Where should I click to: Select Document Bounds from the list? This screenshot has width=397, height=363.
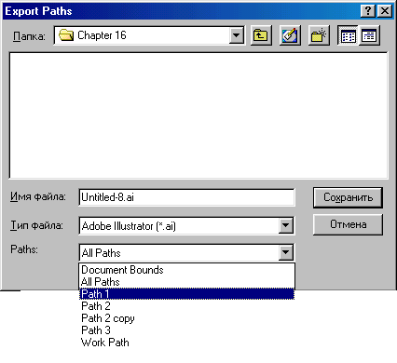[187, 270]
